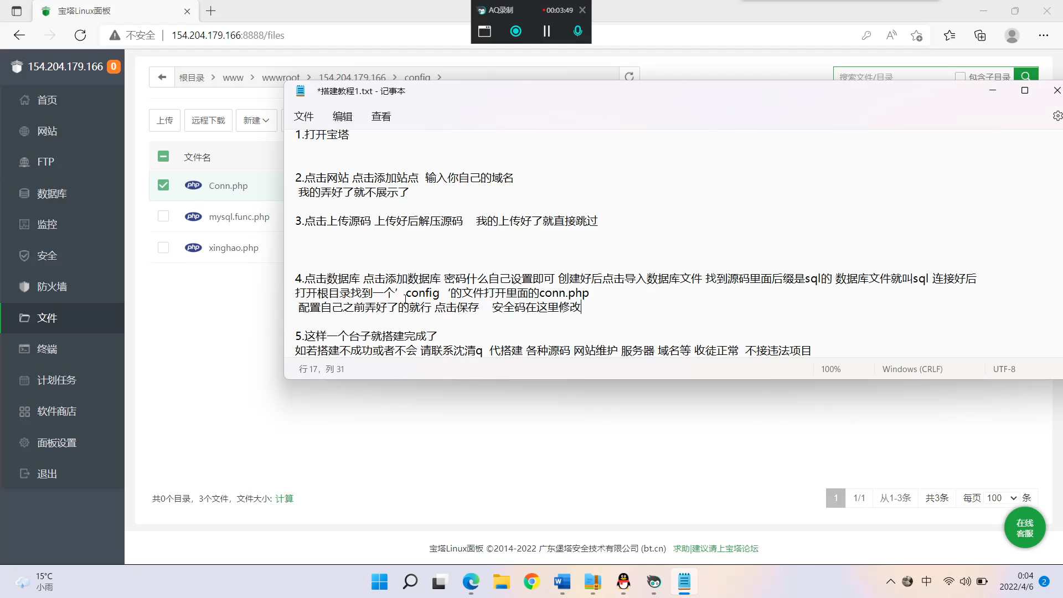Click the 计划任务 calendar icon
The height and width of the screenshot is (598, 1063).
[x=24, y=380]
